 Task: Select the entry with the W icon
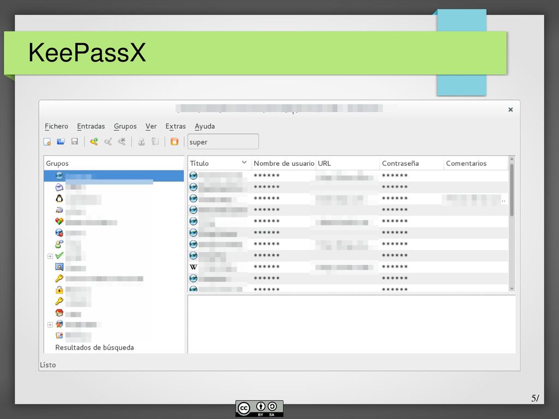(x=193, y=267)
